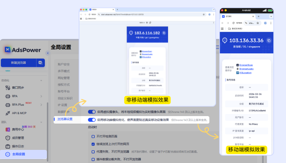
Task: Open the apps grid in desktop browser bookmarks
Action: (81, 19)
